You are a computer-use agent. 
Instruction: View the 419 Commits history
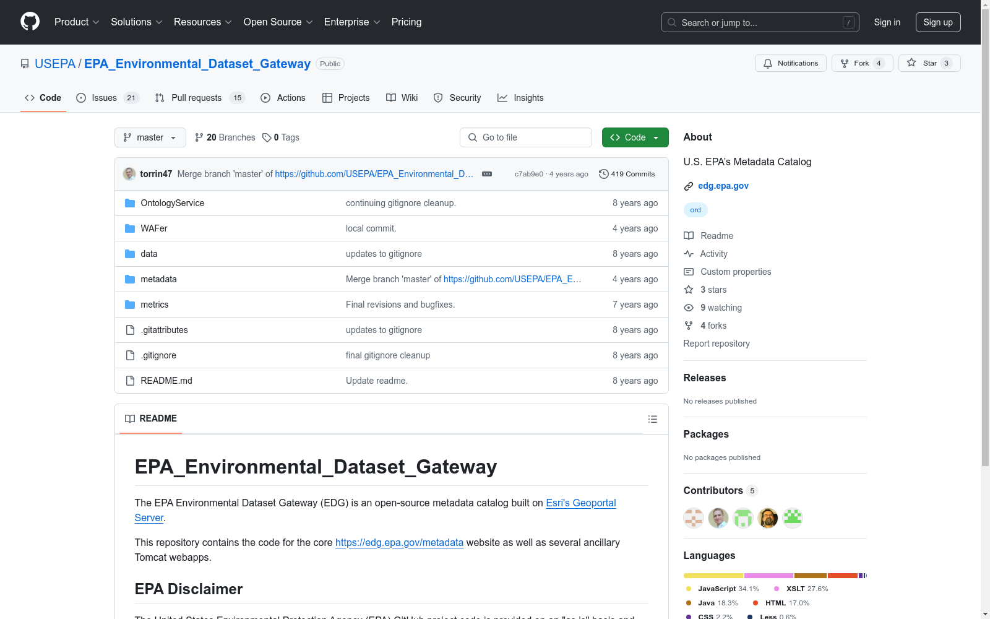(x=627, y=174)
